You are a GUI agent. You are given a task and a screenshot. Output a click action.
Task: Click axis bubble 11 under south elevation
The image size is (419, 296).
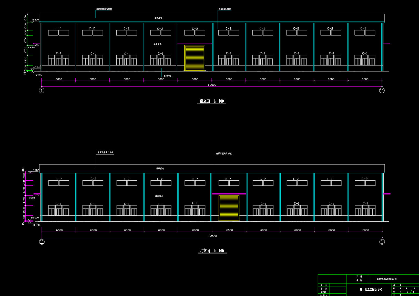382,90
